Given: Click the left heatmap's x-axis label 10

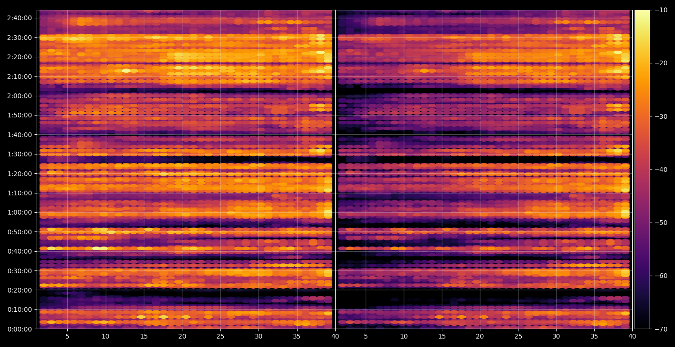Looking at the screenshot, I should click(x=105, y=336).
